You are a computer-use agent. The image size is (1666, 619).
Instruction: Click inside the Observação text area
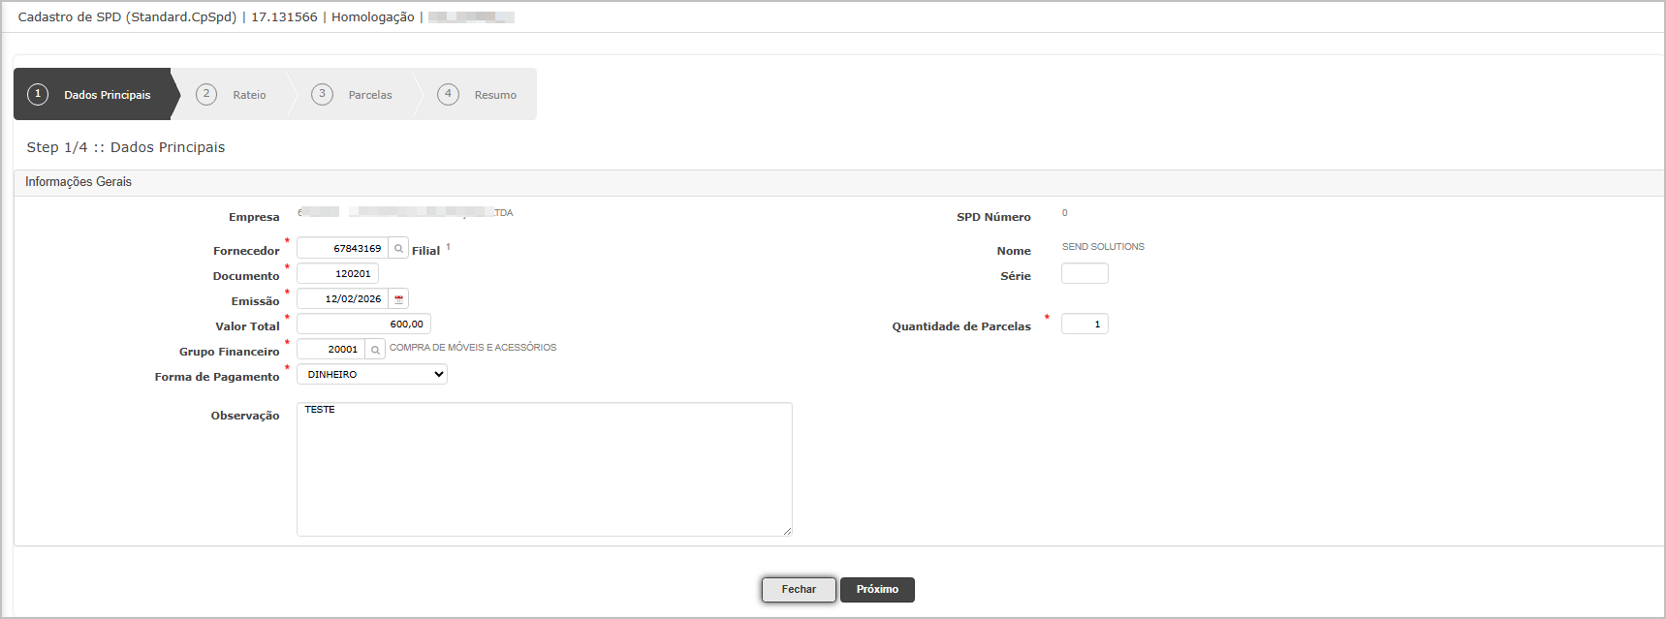(x=544, y=470)
